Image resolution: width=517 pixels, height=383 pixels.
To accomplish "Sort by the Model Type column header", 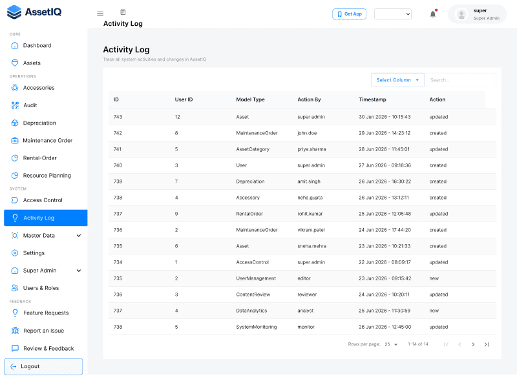I will (x=250, y=99).
